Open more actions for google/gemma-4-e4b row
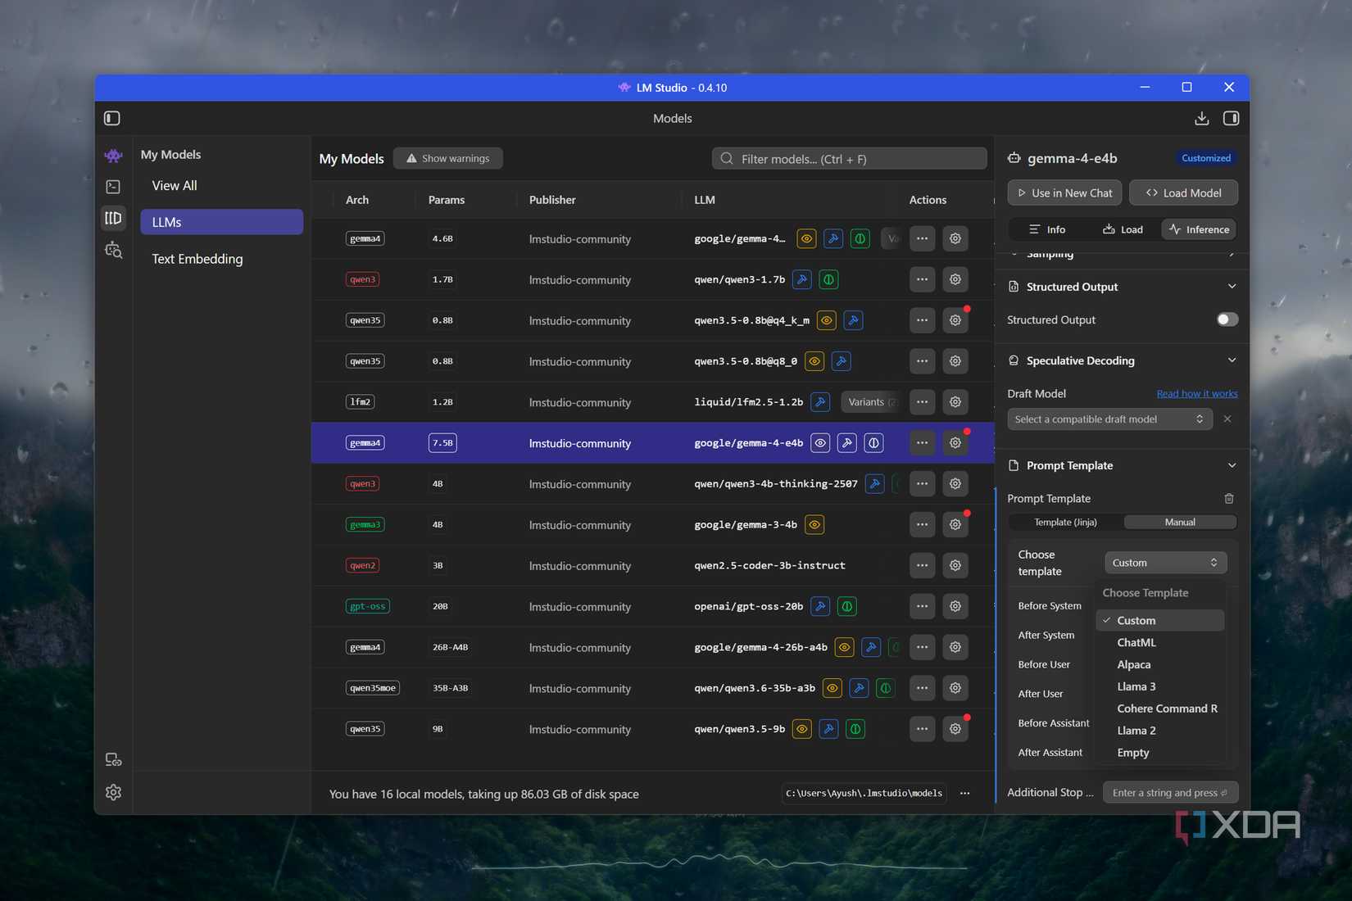Viewport: 1352px width, 901px height. pyautogui.click(x=922, y=443)
